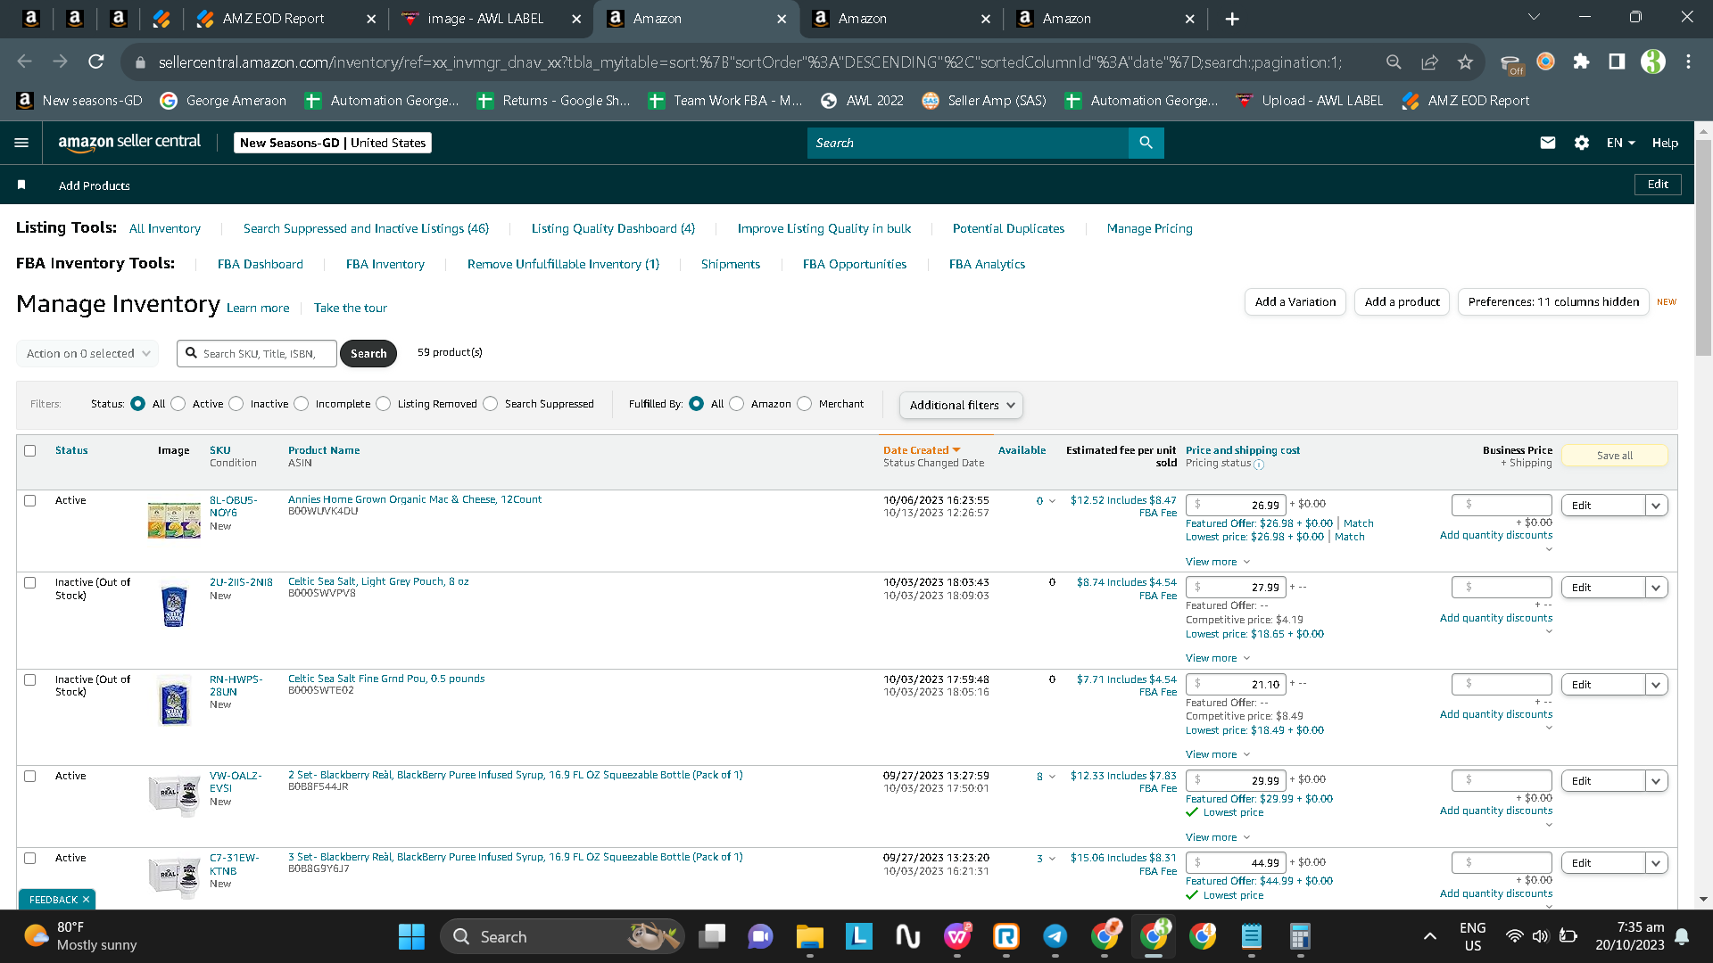
Task: Open the browser tab list chevron
Action: [1534, 18]
